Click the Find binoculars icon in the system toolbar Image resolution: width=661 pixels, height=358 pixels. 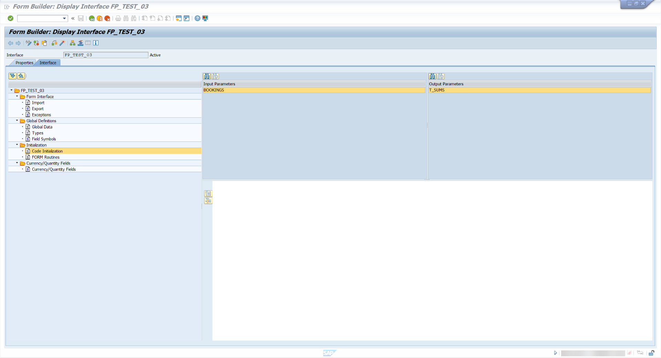[126, 18]
